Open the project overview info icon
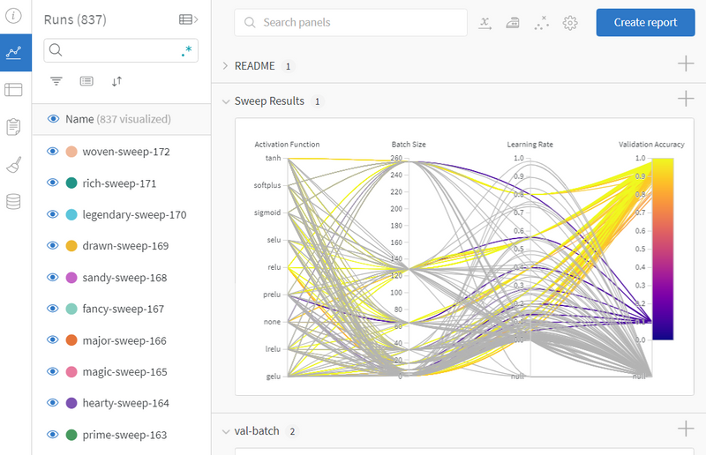This screenshot has height=455, width=706. click(13, 15)
